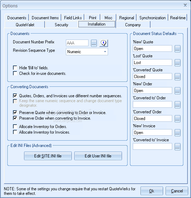
Task: Click the browse button for 'New' Quote status
Action: tap(177, 49)
